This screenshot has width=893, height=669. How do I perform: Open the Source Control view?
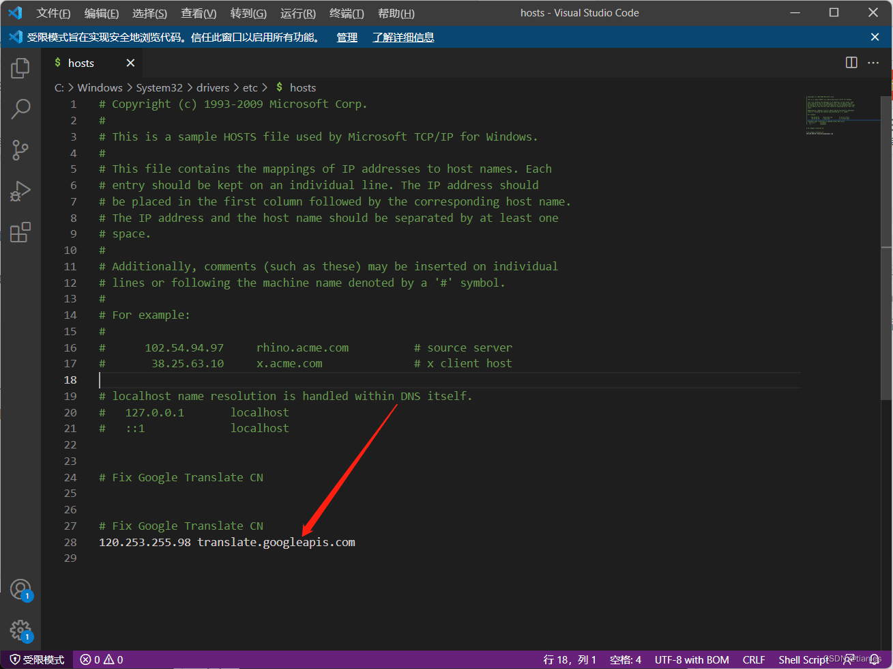tap(20, 150)
